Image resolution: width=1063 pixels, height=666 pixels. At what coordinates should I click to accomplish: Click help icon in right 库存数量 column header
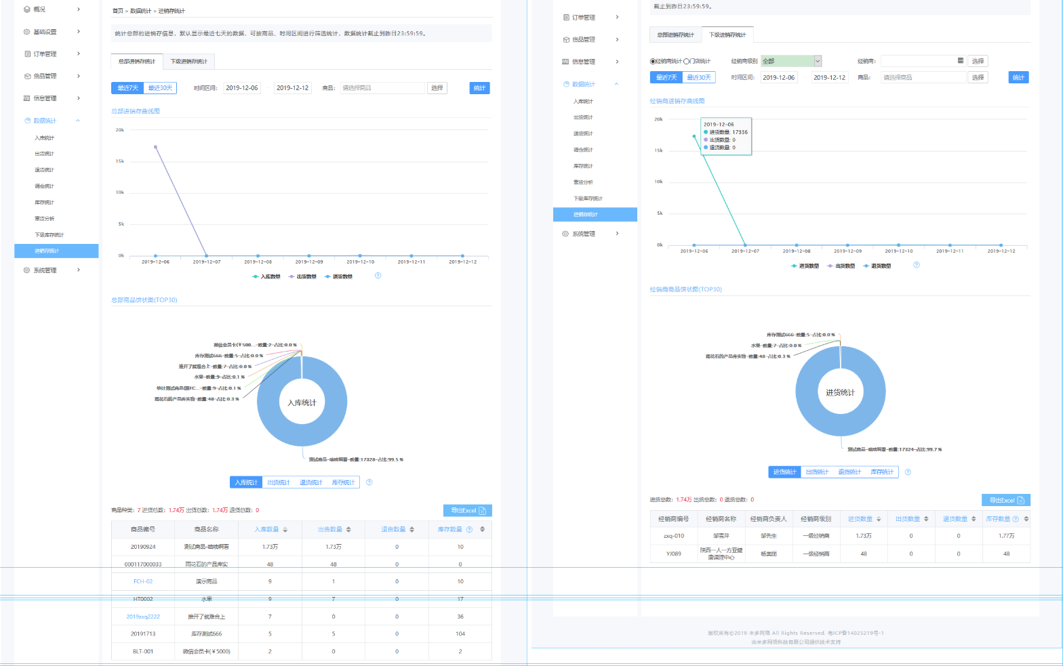click(x=1016, y=519)
